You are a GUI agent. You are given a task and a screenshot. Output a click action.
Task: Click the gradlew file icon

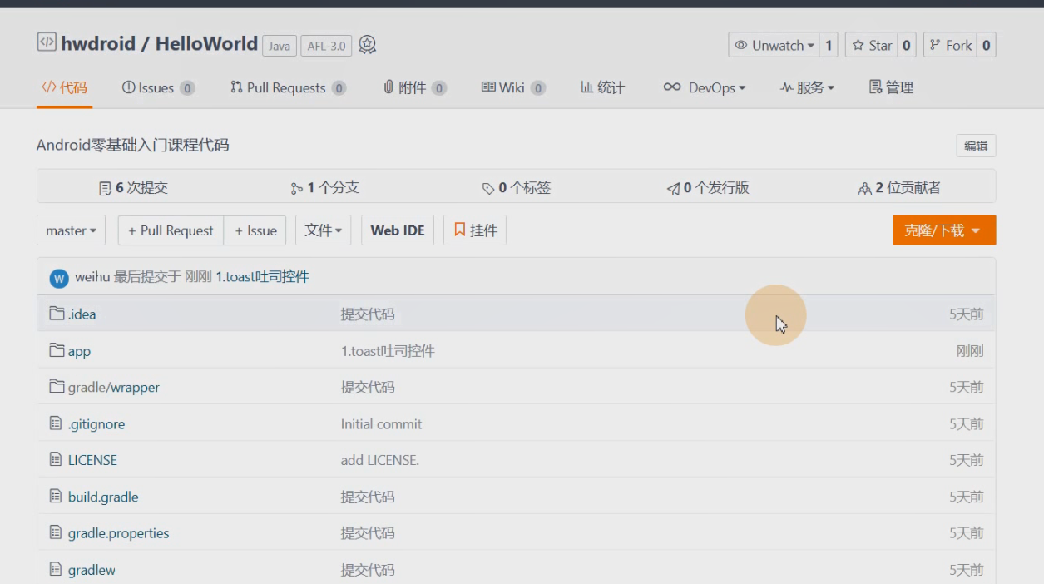pos(56,570)
